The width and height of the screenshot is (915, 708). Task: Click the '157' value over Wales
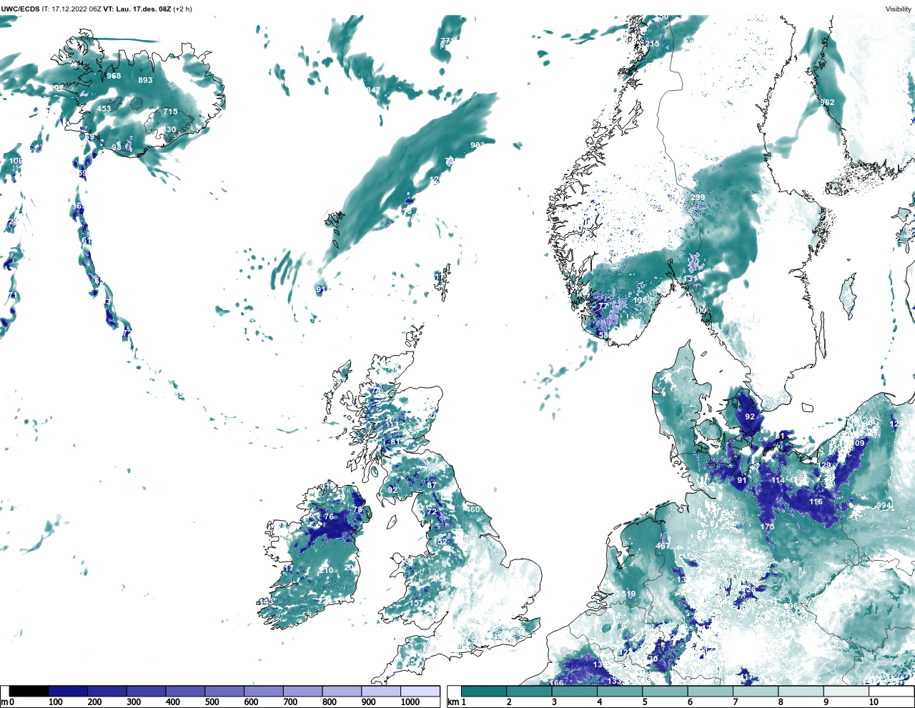tap(416, 603)
